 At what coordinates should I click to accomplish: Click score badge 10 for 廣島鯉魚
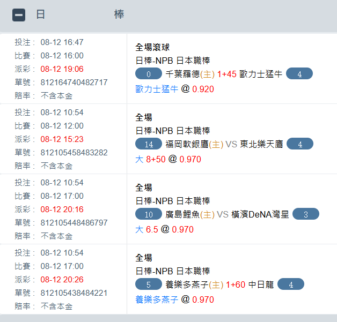point(149,214)
